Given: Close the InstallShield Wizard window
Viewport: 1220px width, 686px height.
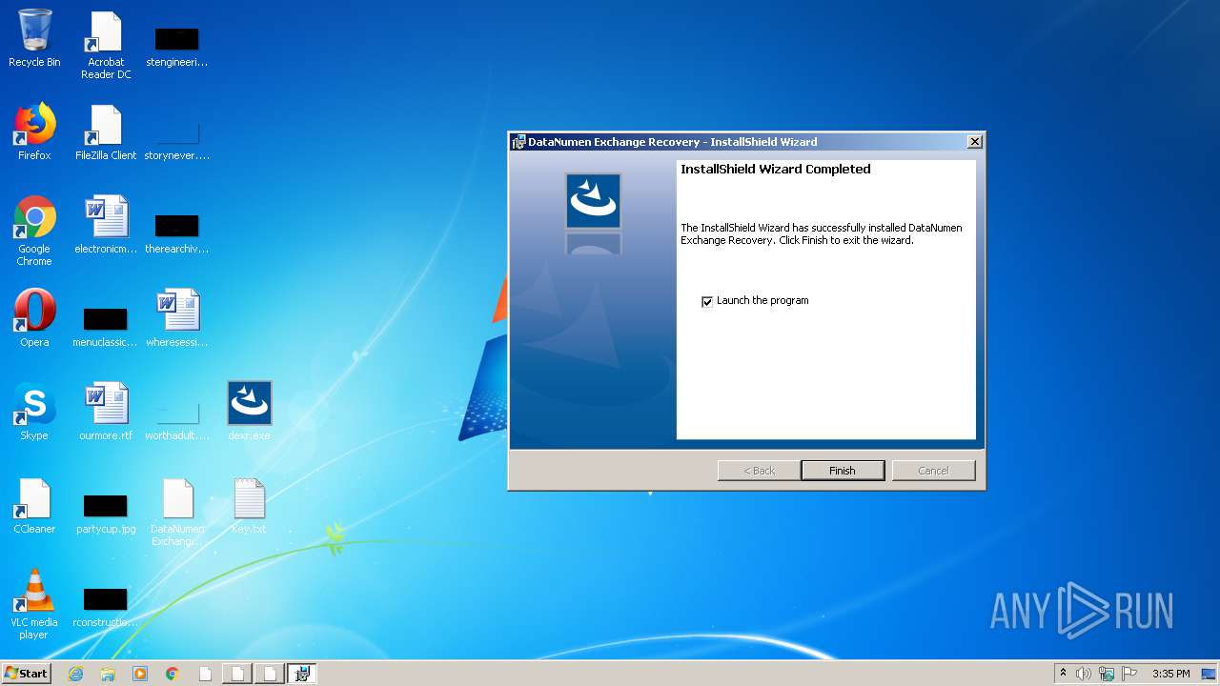Looking at the screenshot, I should (x=974, y=142).
